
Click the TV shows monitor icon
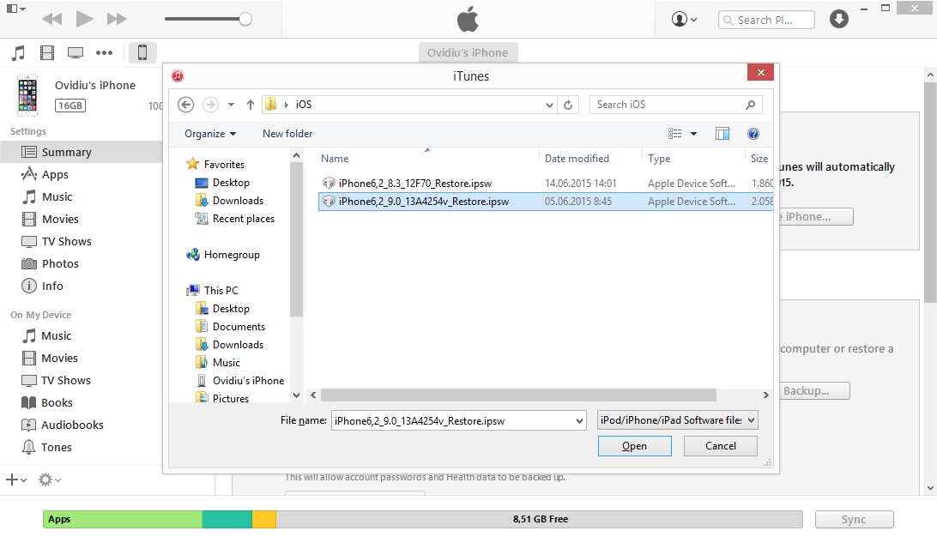coord(76,52)
